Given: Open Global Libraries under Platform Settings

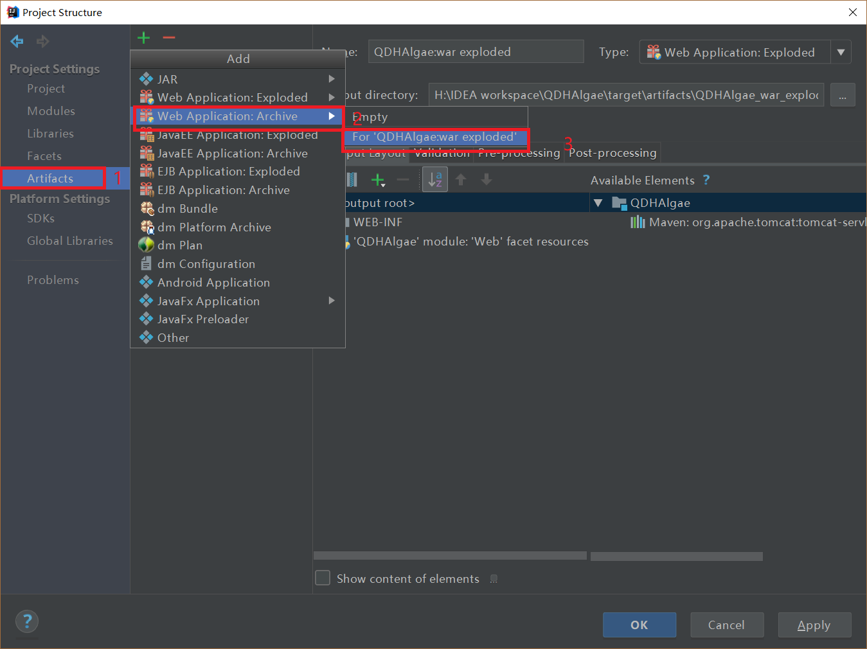Looking at the screenshot, I should (x=70, y=241).
